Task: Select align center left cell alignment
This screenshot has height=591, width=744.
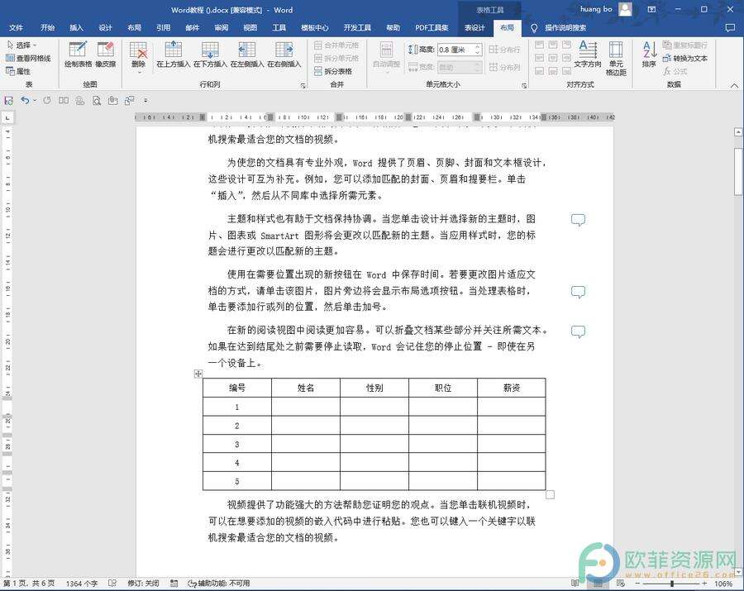Action: [x=539, y=58]
